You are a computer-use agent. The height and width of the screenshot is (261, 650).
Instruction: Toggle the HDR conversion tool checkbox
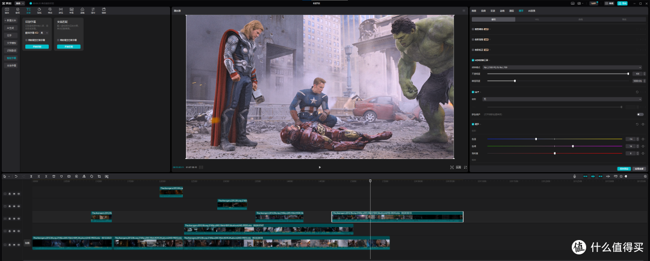473,60
